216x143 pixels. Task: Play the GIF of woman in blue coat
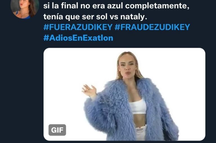[124, 94]
